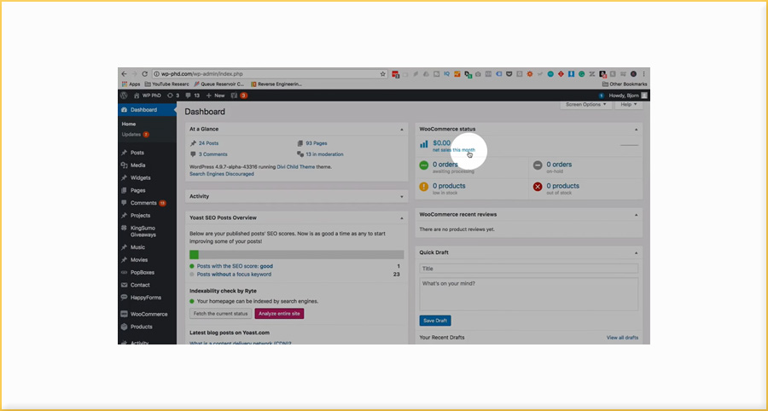Viewport: 768px width, 411px height.
Task: Open the Chrome three-dot menu
Action: point(643,74)
